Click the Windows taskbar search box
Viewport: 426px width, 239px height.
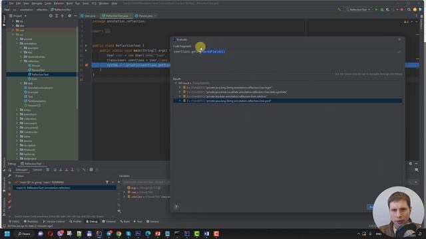coord(25,234)
